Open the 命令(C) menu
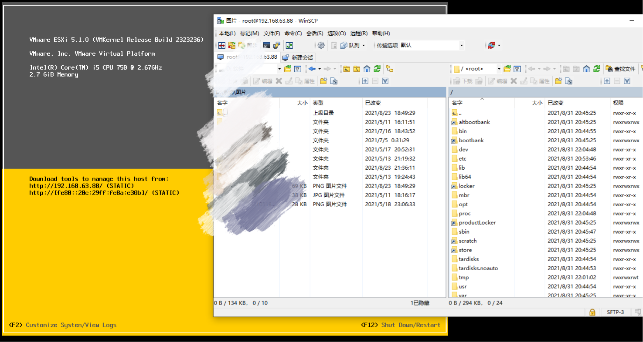This screenshot has height=342, width=643. point(293,34)
